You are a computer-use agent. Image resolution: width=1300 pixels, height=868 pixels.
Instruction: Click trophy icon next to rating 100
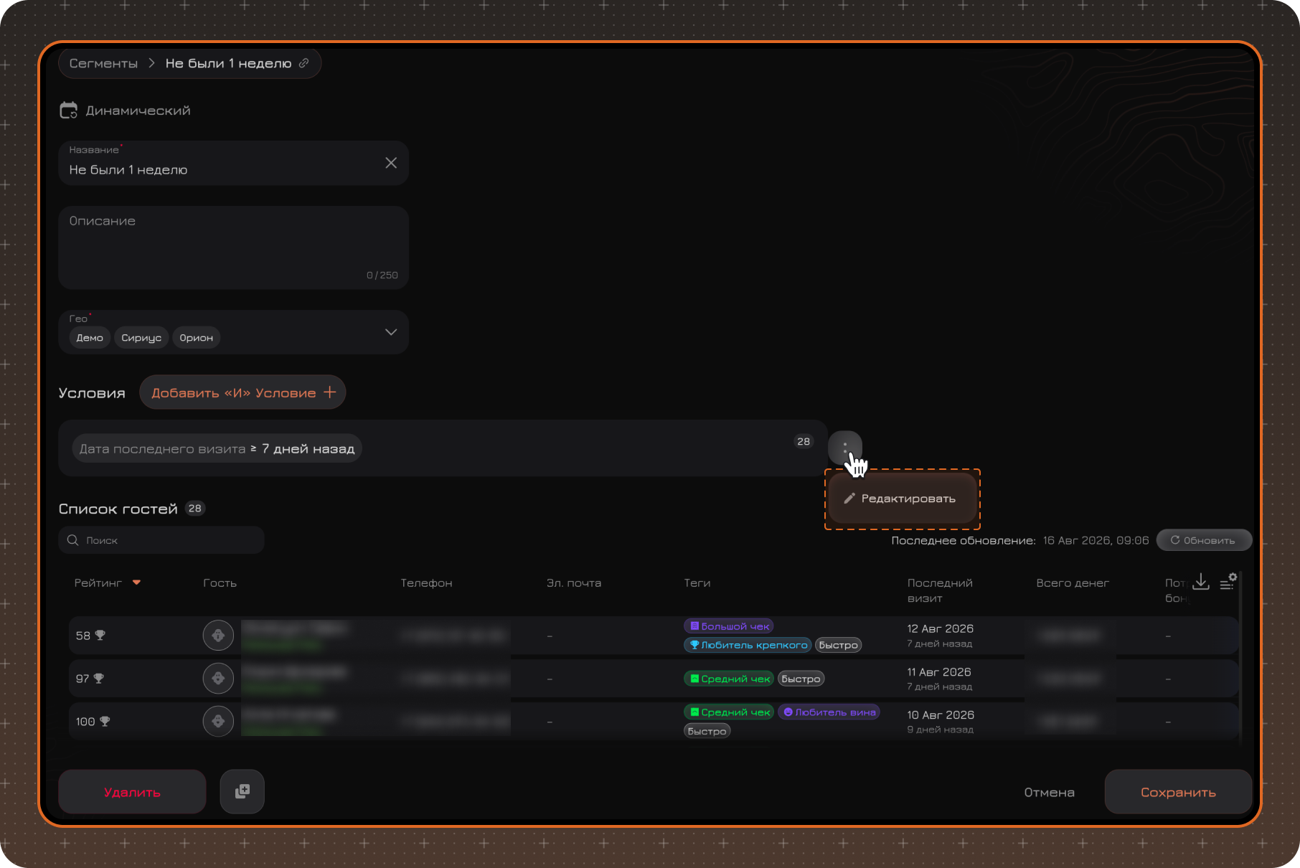click(x=105, y=721)
